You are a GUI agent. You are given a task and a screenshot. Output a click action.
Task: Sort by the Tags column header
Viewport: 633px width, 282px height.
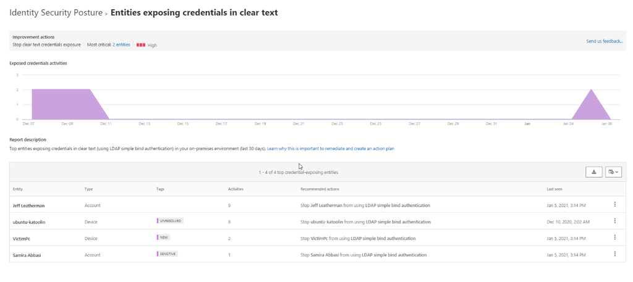[x=160, y=189]
